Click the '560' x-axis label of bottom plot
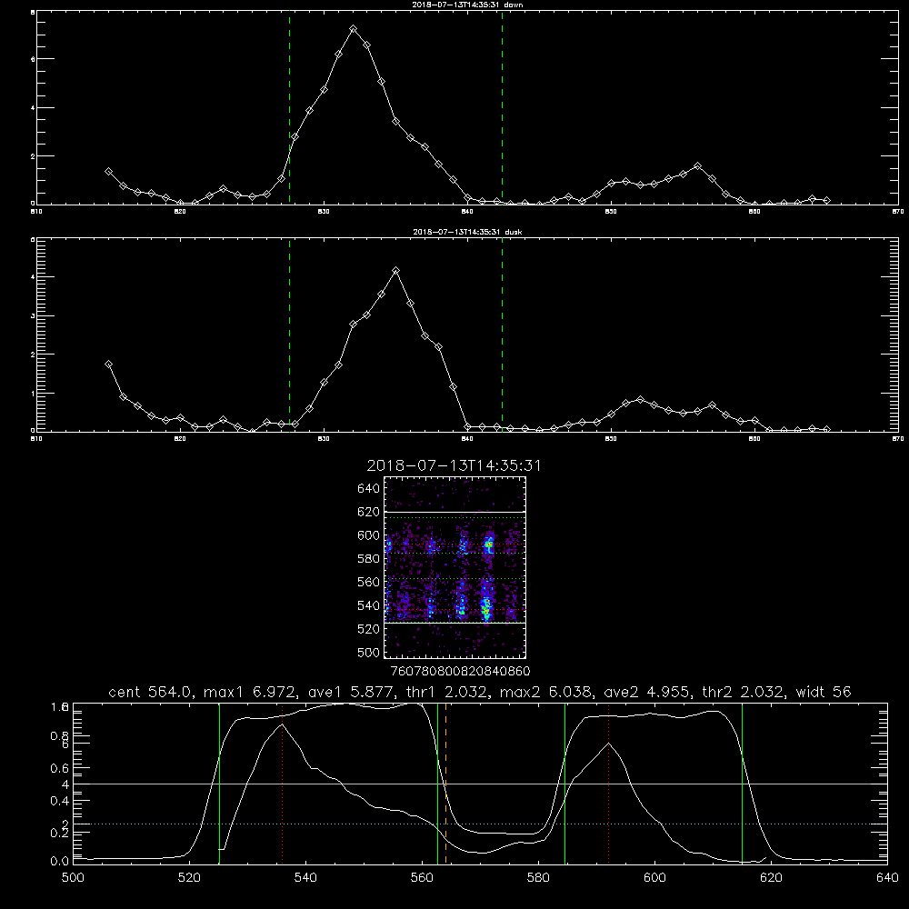 [422, 878]
